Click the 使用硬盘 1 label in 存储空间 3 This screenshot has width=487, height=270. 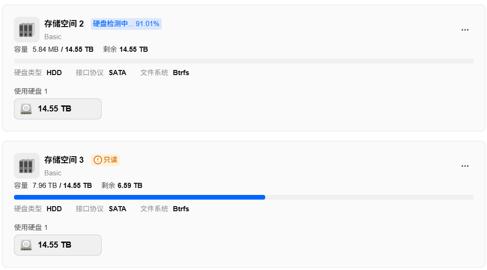point(31,228)
